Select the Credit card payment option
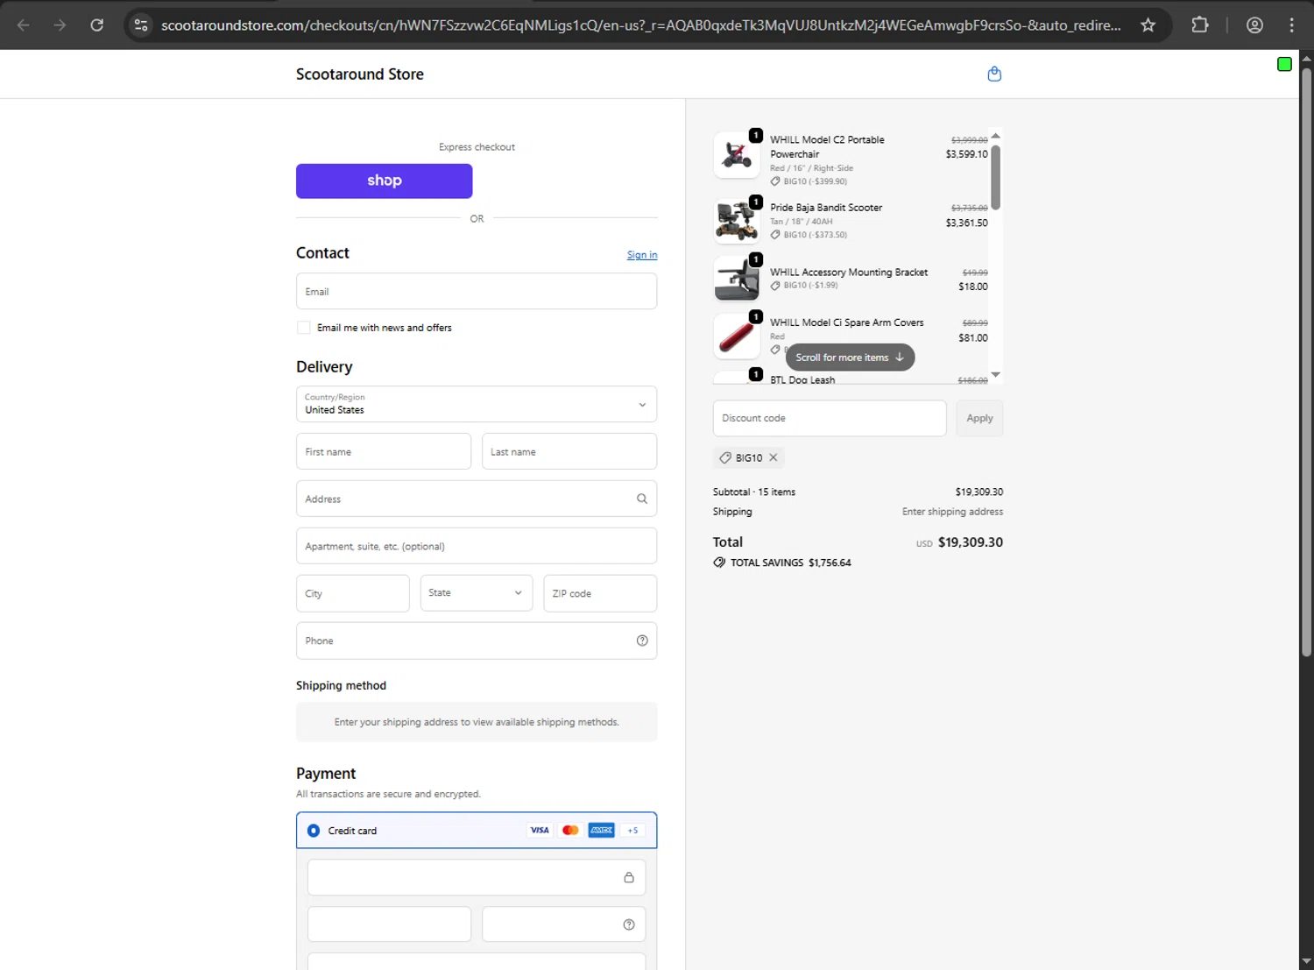 (x=314, y=831)
